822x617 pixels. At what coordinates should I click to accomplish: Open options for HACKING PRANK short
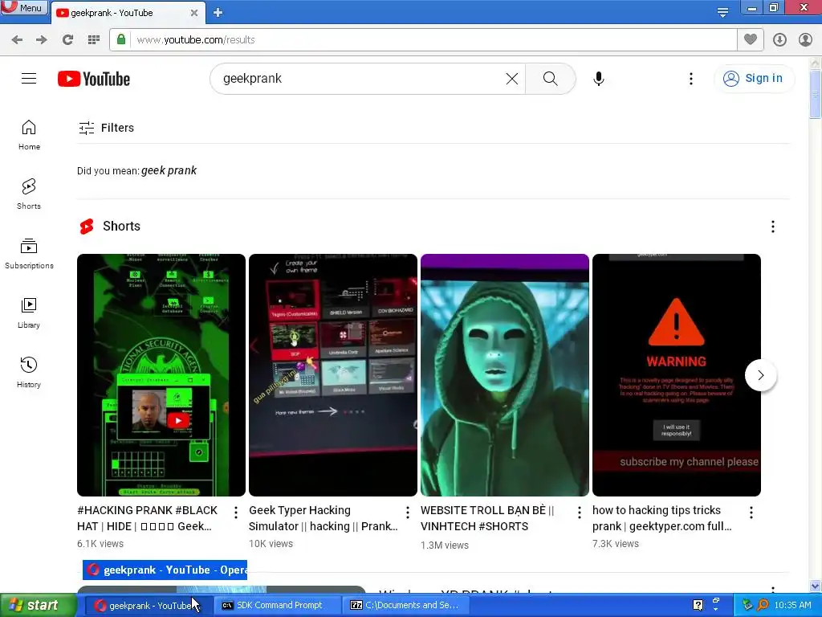(x=236, y=512)
